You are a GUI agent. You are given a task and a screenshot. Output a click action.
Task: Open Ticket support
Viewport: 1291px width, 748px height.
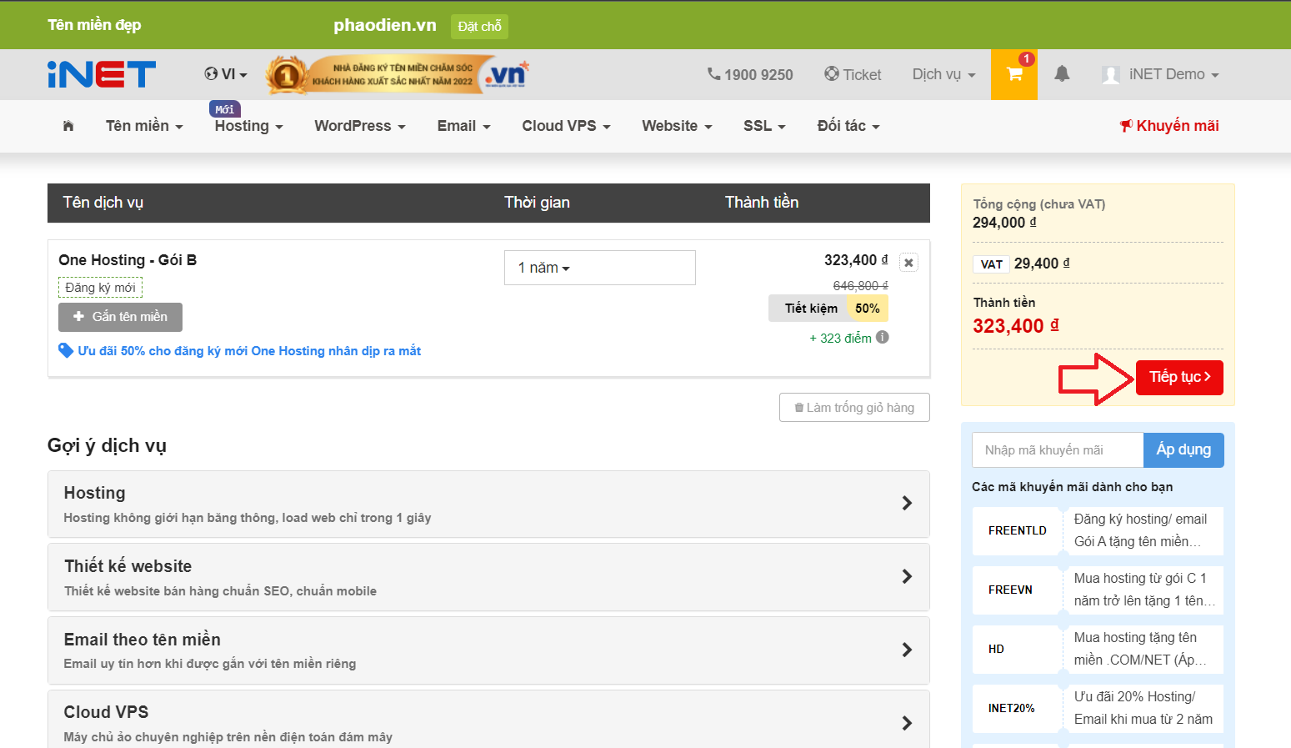(x=853, y=74)
